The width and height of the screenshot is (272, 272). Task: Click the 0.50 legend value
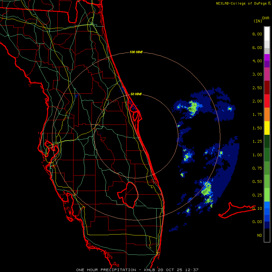[257, 182]
